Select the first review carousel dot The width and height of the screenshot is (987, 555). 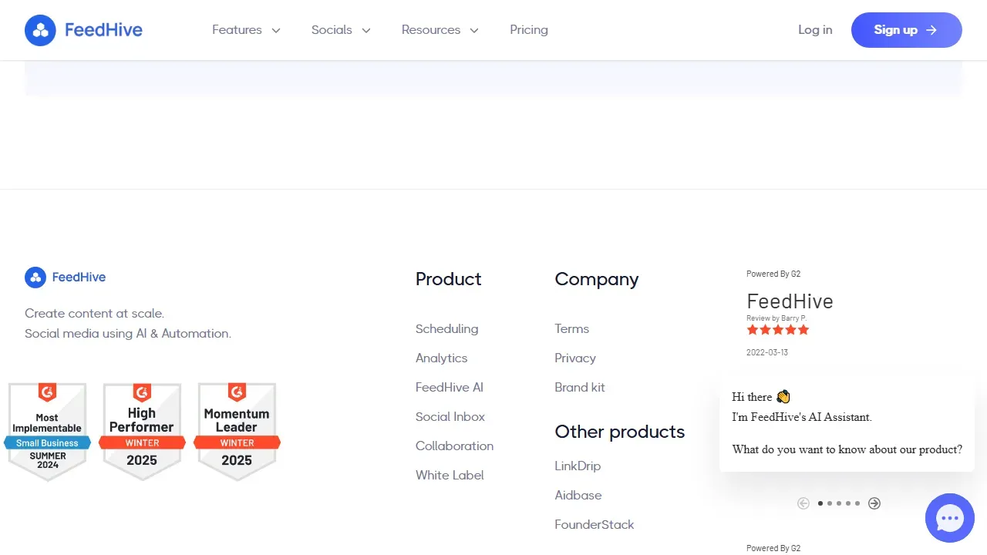point(820,503)
